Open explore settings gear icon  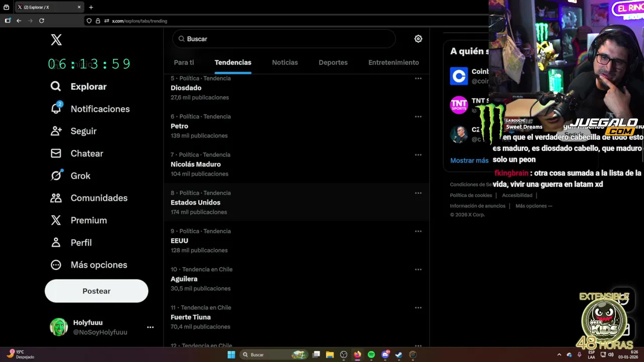tap(418, 39)
